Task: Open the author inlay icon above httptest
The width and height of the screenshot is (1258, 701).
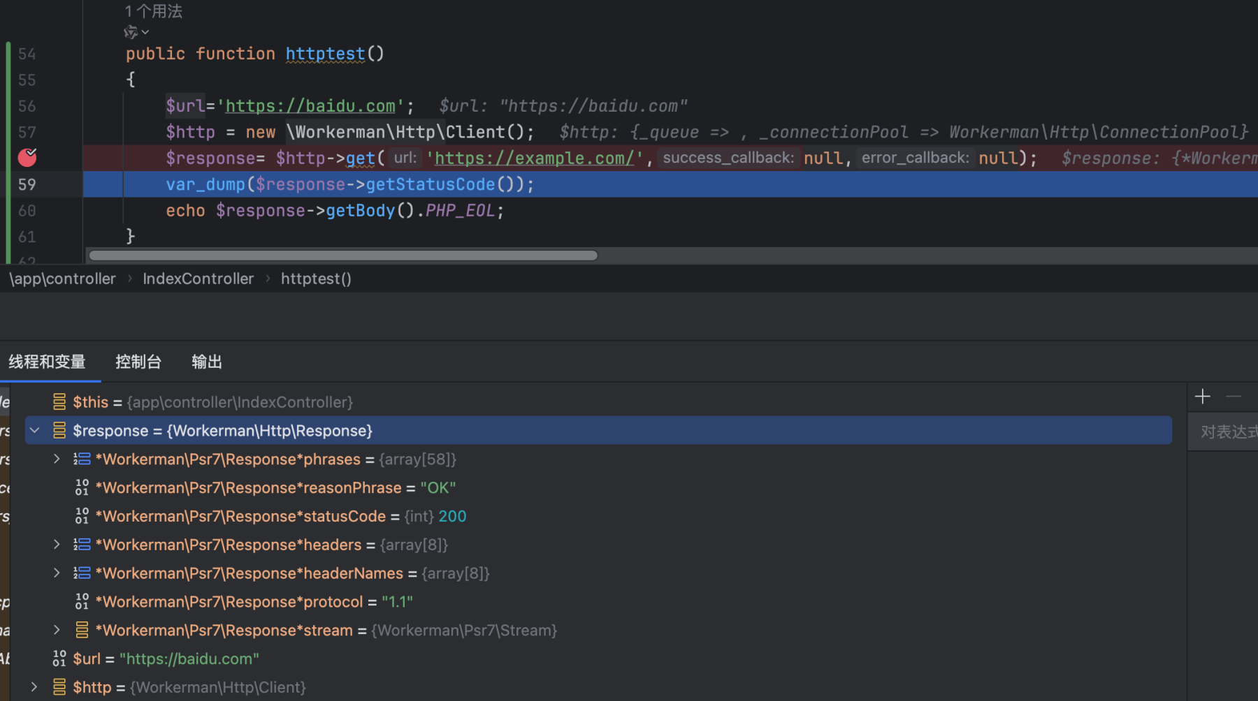Action: (136, 32)
